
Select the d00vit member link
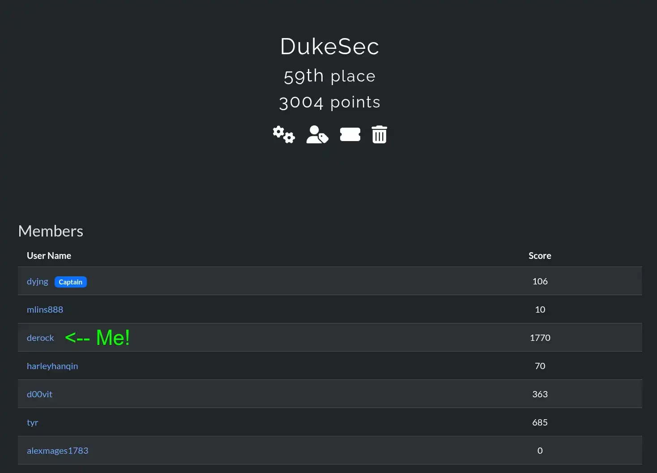click(39, 394)
